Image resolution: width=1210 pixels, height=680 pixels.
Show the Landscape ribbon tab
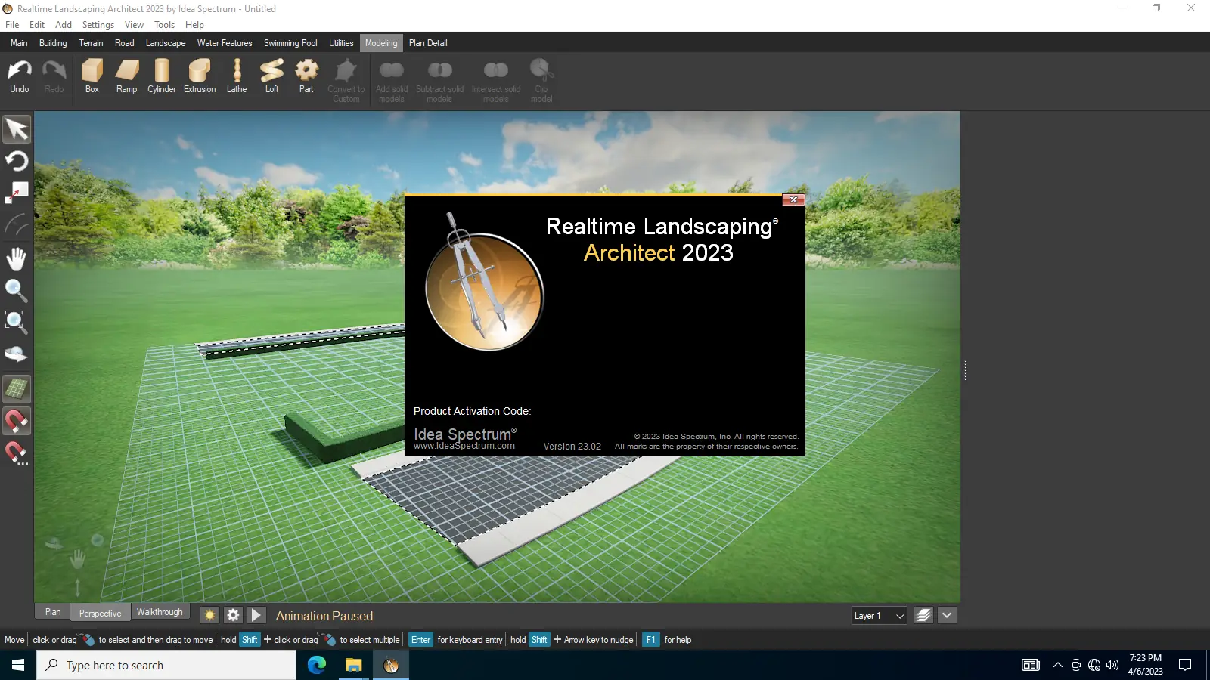coord(166,43)
